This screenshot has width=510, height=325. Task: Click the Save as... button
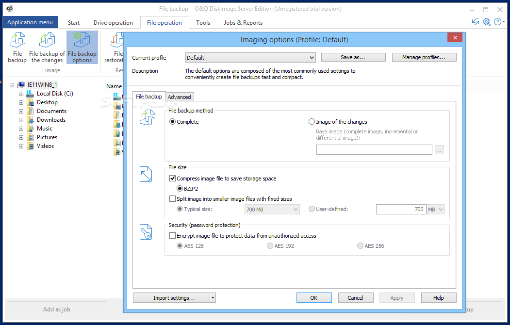point(353,57)
